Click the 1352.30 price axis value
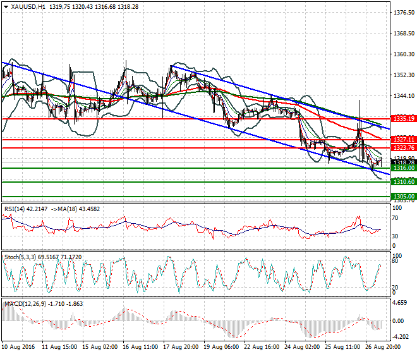This screenshot has height=354, width=417. click(x=404, y=75)
